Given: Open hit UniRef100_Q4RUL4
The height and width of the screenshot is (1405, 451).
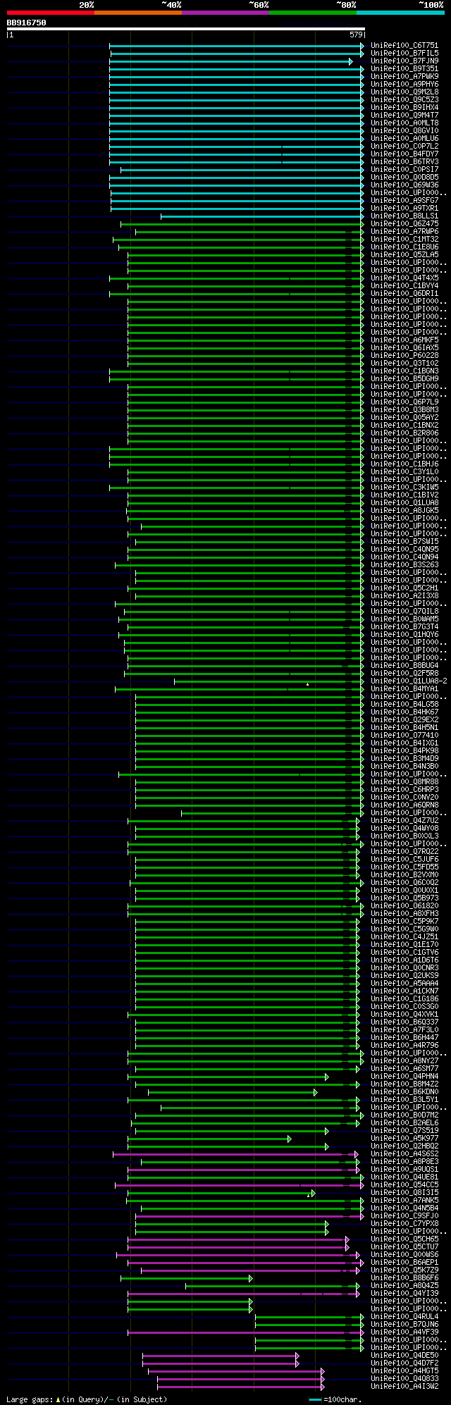Looking at the screenshot, I should pyautogui.click(x=404, y=1317).
